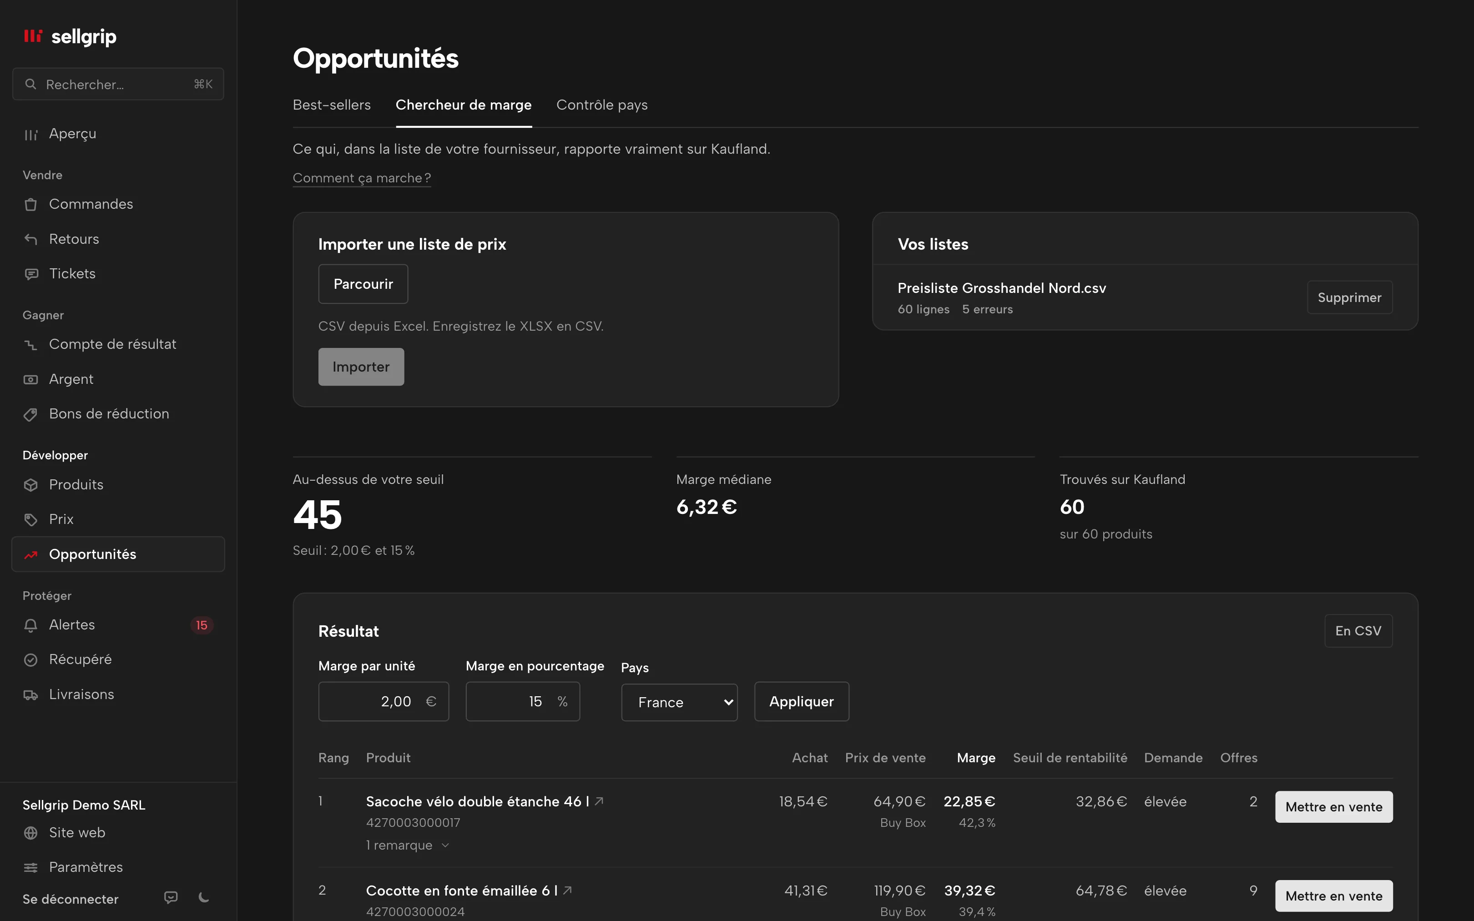This screenshot has width=1474, height=921.
Task: Focus the Rechercher search box
Action: click(x=118, y=84)
